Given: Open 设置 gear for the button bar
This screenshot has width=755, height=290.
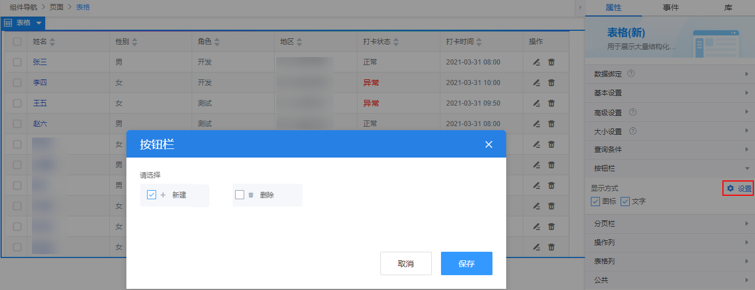Looking at the screenshot, I should coord(738,188).
